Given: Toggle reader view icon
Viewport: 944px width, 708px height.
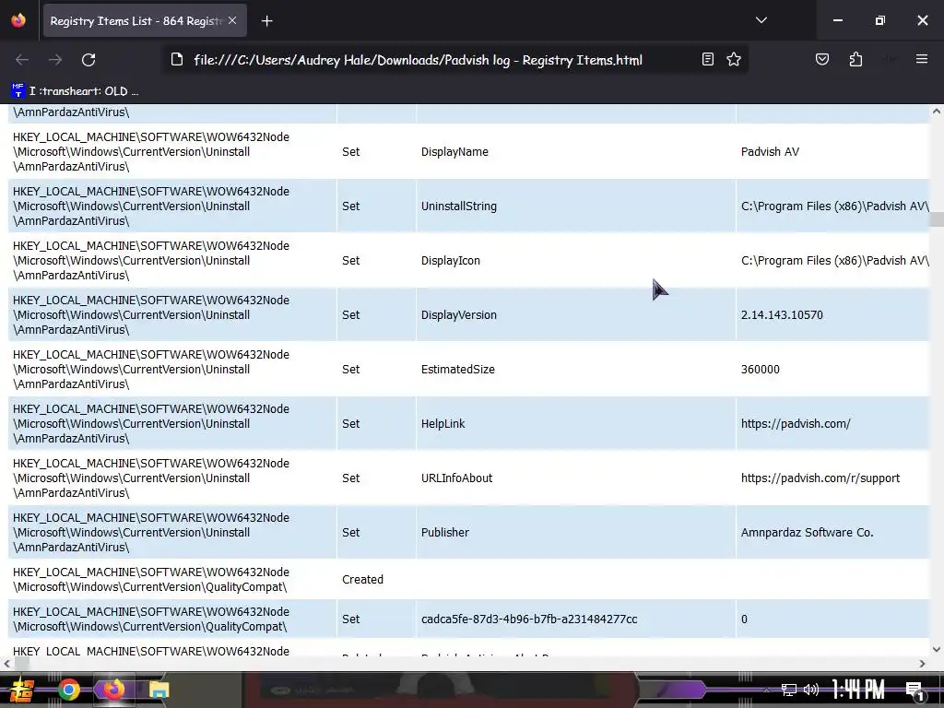Looking at the screenshot, I should 708,59.
